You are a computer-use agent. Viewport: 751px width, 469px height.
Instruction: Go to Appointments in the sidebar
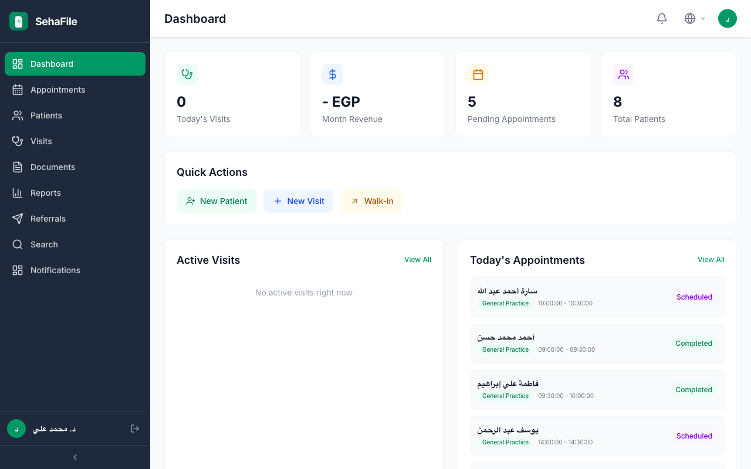pyautogui.click(x=75, y=90)
